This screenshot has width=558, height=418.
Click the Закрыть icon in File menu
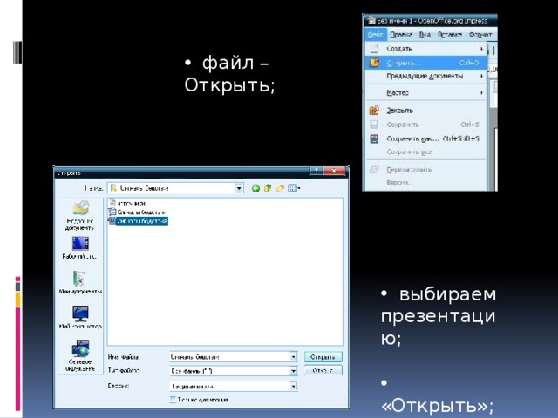(374, 111)
